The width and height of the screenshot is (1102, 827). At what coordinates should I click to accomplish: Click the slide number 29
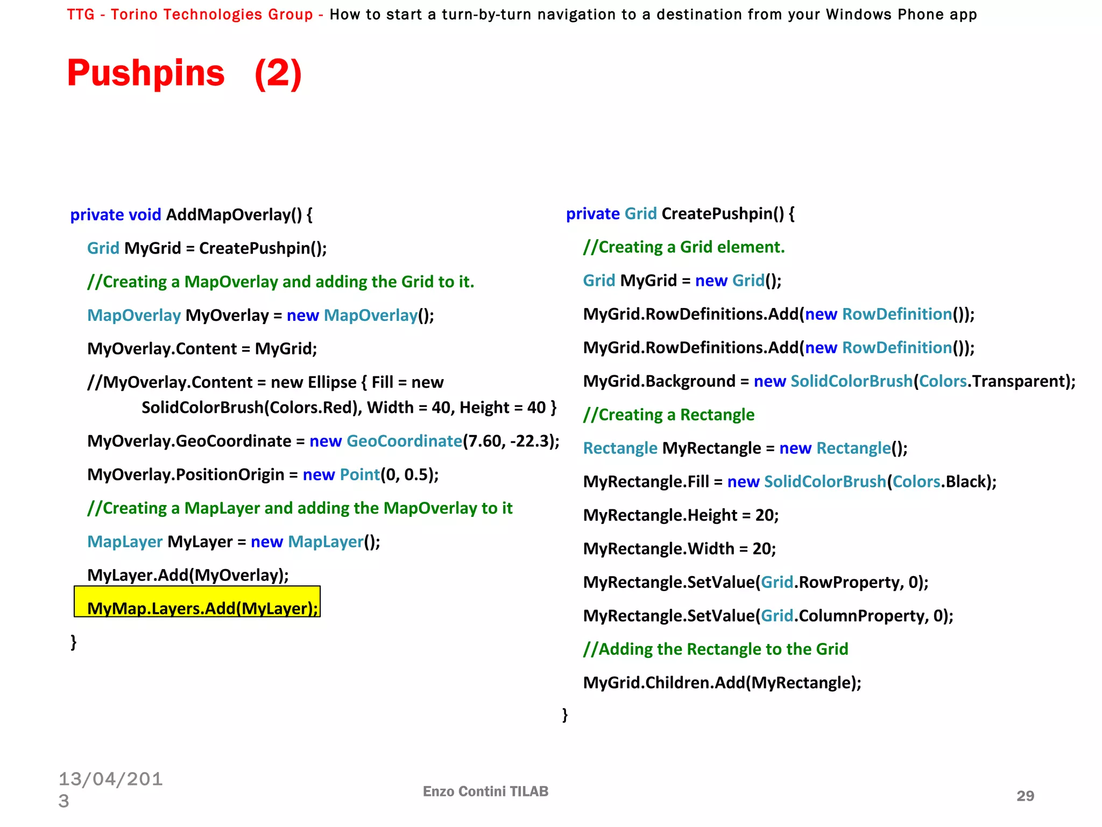click(x=1025, y=795)
